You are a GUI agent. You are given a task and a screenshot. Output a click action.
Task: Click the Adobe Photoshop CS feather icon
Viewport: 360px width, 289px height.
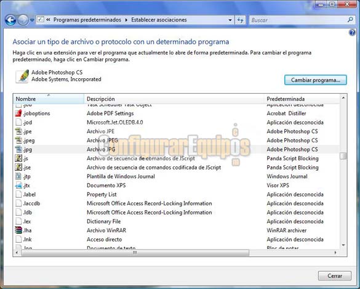click(23, 76)
